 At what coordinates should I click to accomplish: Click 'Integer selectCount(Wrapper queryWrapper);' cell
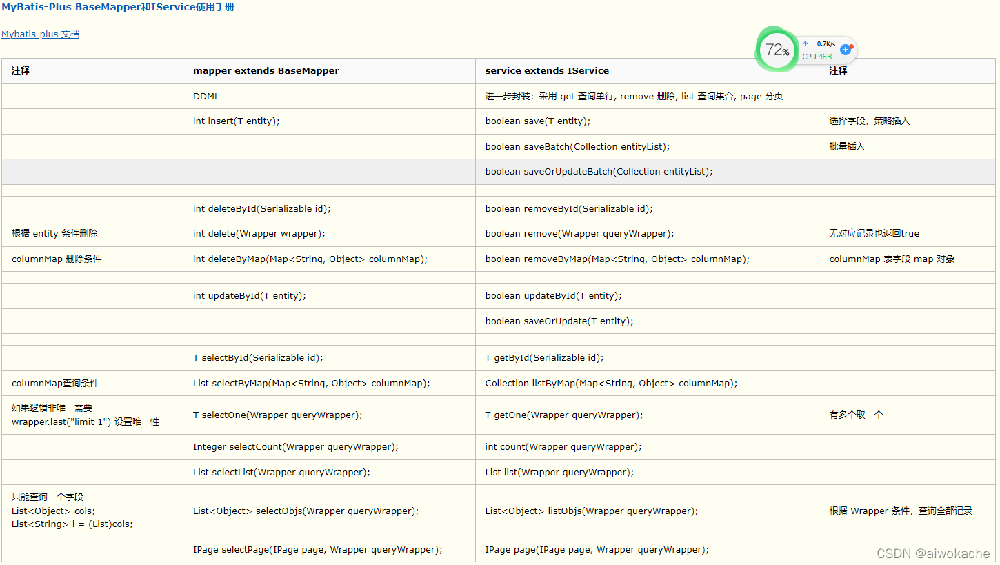[295, 446]
